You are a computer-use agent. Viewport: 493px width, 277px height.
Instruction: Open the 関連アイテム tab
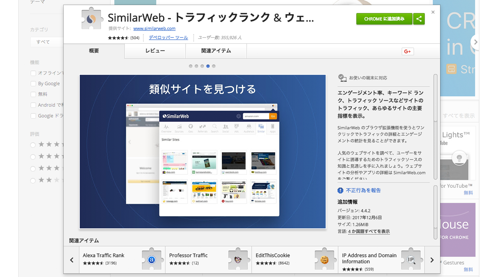click(216, 51)
